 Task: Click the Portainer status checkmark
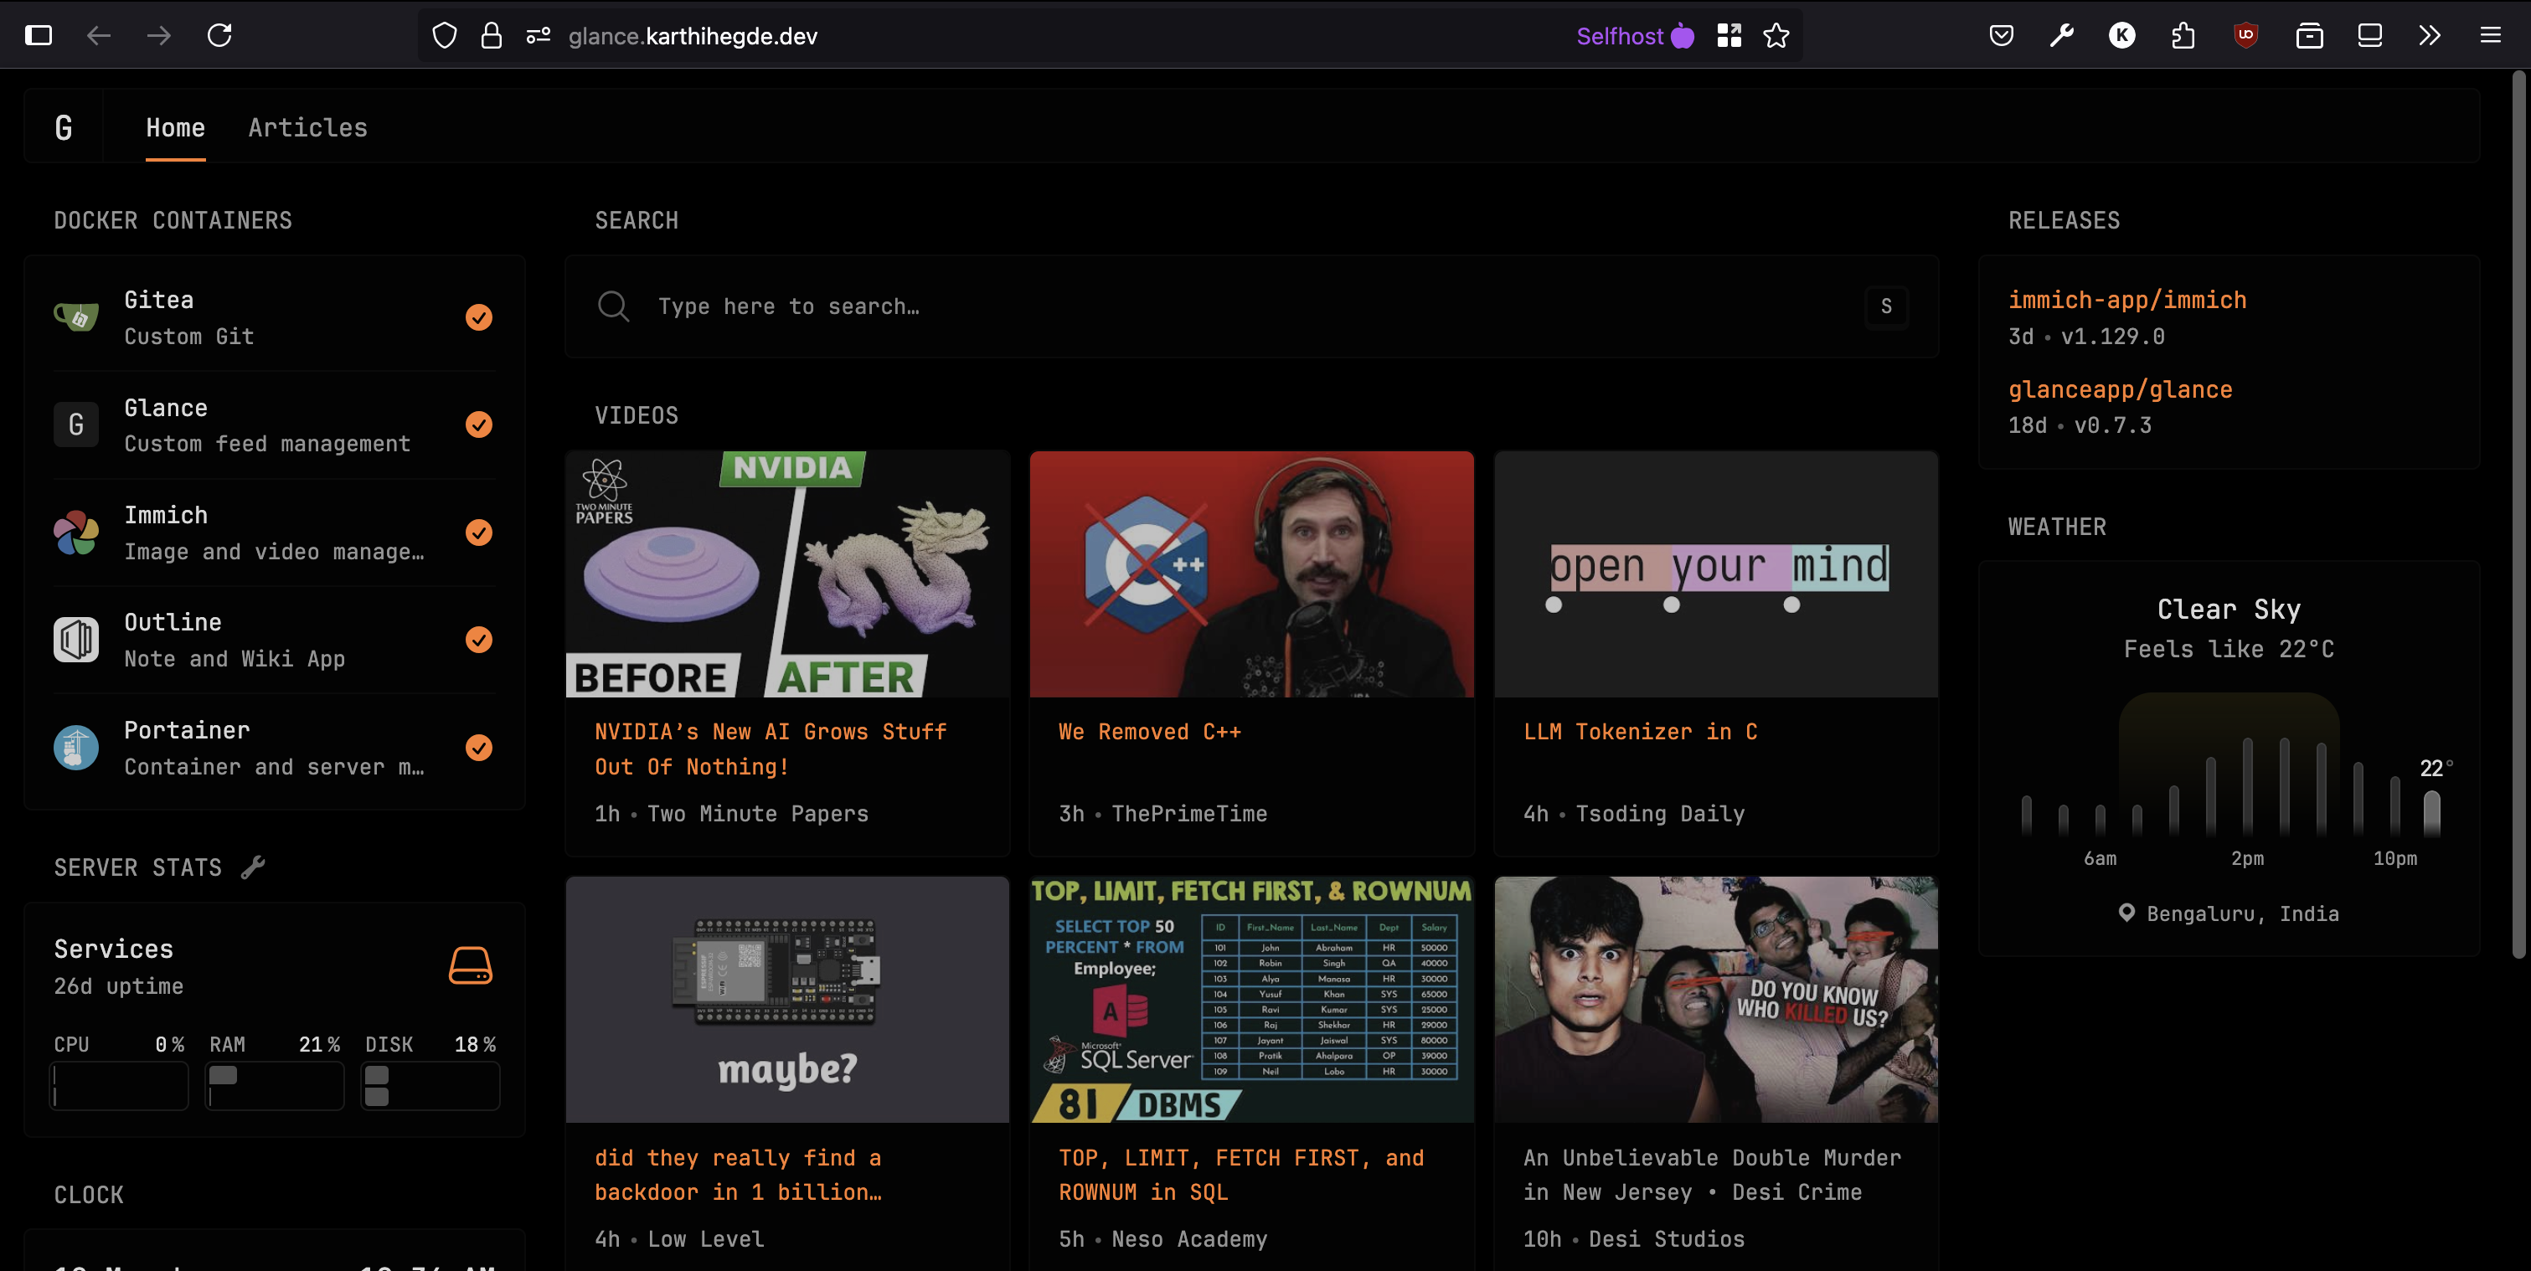(478, 748)
